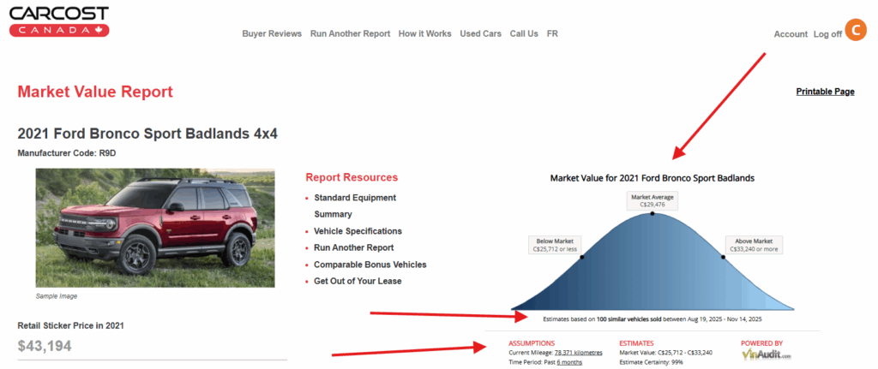Click the POWERED BY label

(x=762, y=343)
